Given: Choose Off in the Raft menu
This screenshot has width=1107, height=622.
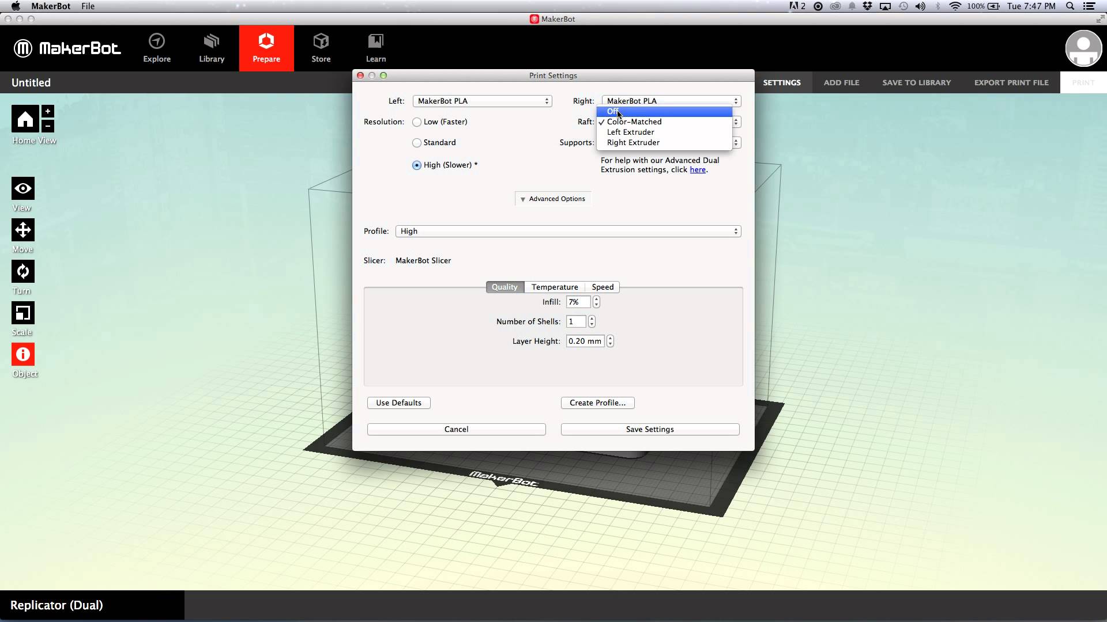Looking at the screenshot, I should tap(664, 112).
